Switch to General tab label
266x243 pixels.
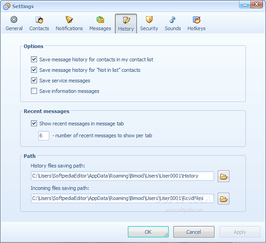[14, 28]
